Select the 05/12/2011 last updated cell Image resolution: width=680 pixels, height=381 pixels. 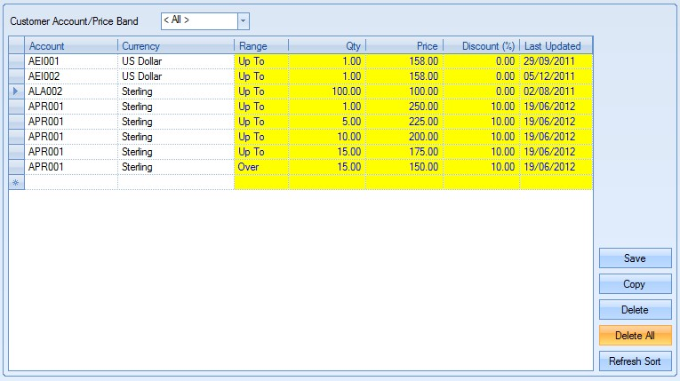[x=556, y=76]
